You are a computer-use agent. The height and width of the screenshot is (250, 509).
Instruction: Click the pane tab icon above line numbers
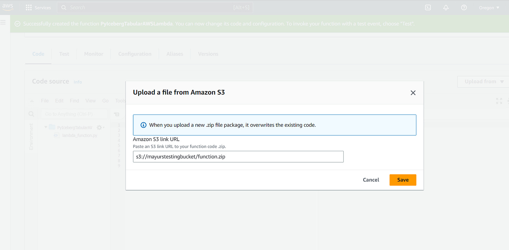117,114
